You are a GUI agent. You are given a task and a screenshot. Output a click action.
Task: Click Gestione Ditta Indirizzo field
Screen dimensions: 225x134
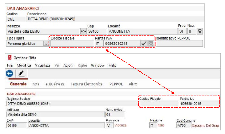click(x=56, y=114)
